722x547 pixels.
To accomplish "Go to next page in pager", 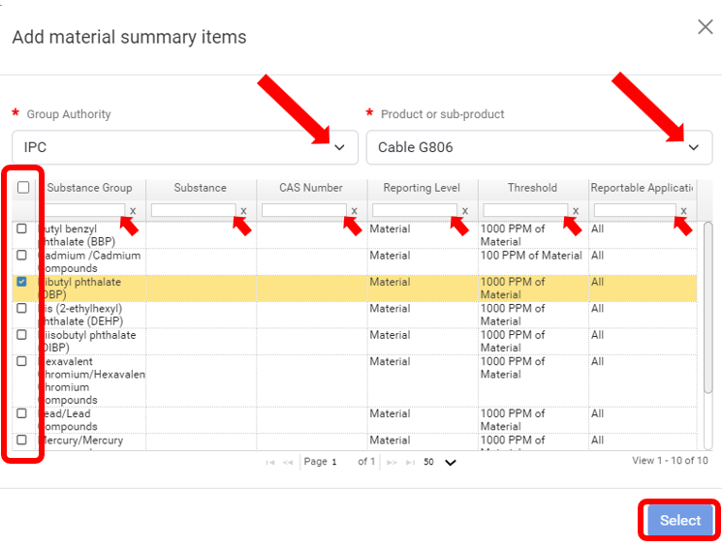I will pyautogui.click(x=392, y=463).
